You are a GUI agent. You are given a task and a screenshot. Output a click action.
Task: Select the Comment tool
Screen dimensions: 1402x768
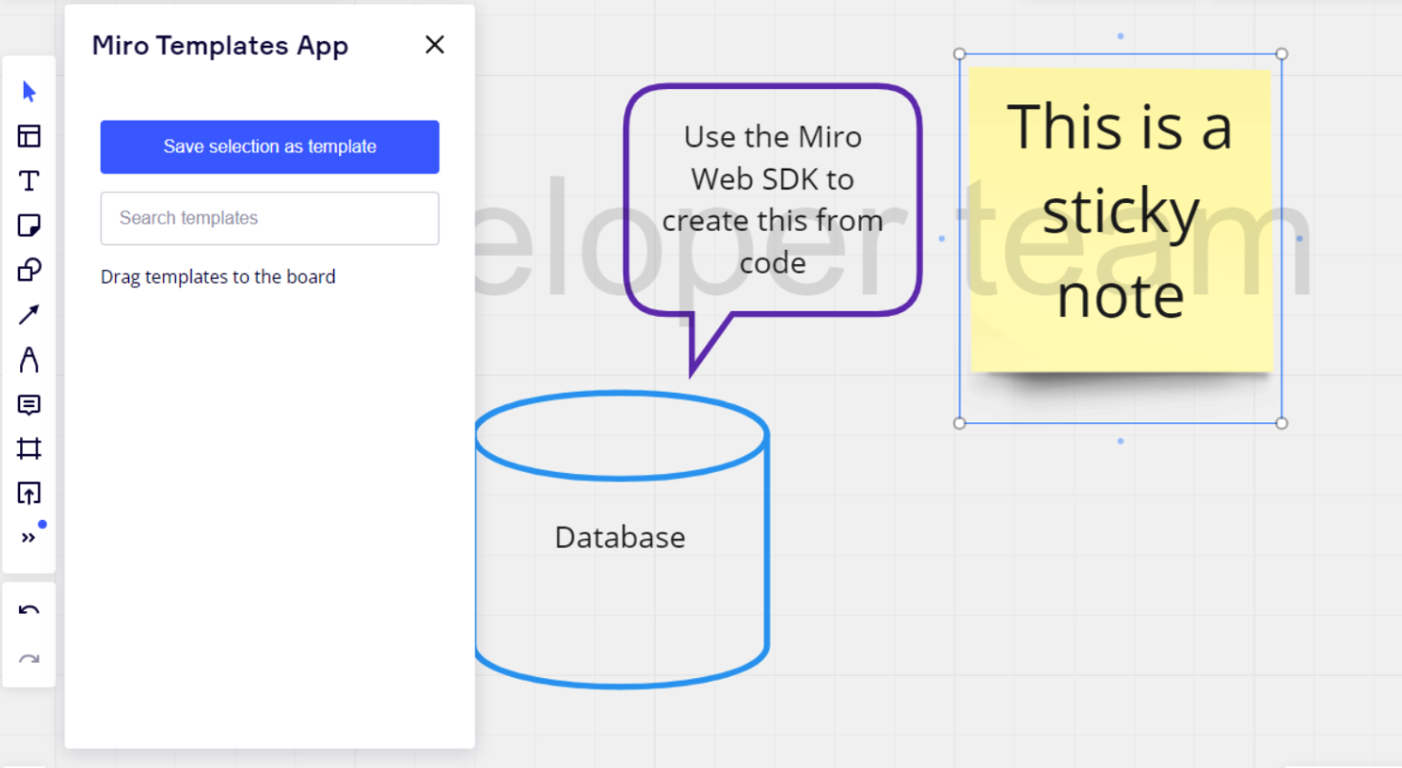click(29, 405)
